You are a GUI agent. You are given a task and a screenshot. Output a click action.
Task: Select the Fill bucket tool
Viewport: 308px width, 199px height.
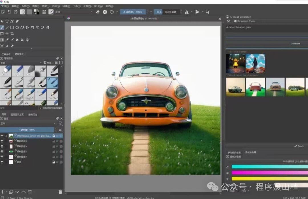(x=22, y=40)
